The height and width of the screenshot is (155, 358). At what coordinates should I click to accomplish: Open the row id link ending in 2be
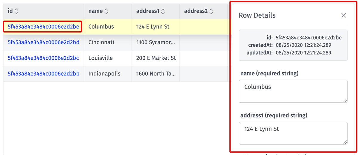click(43, 27)
